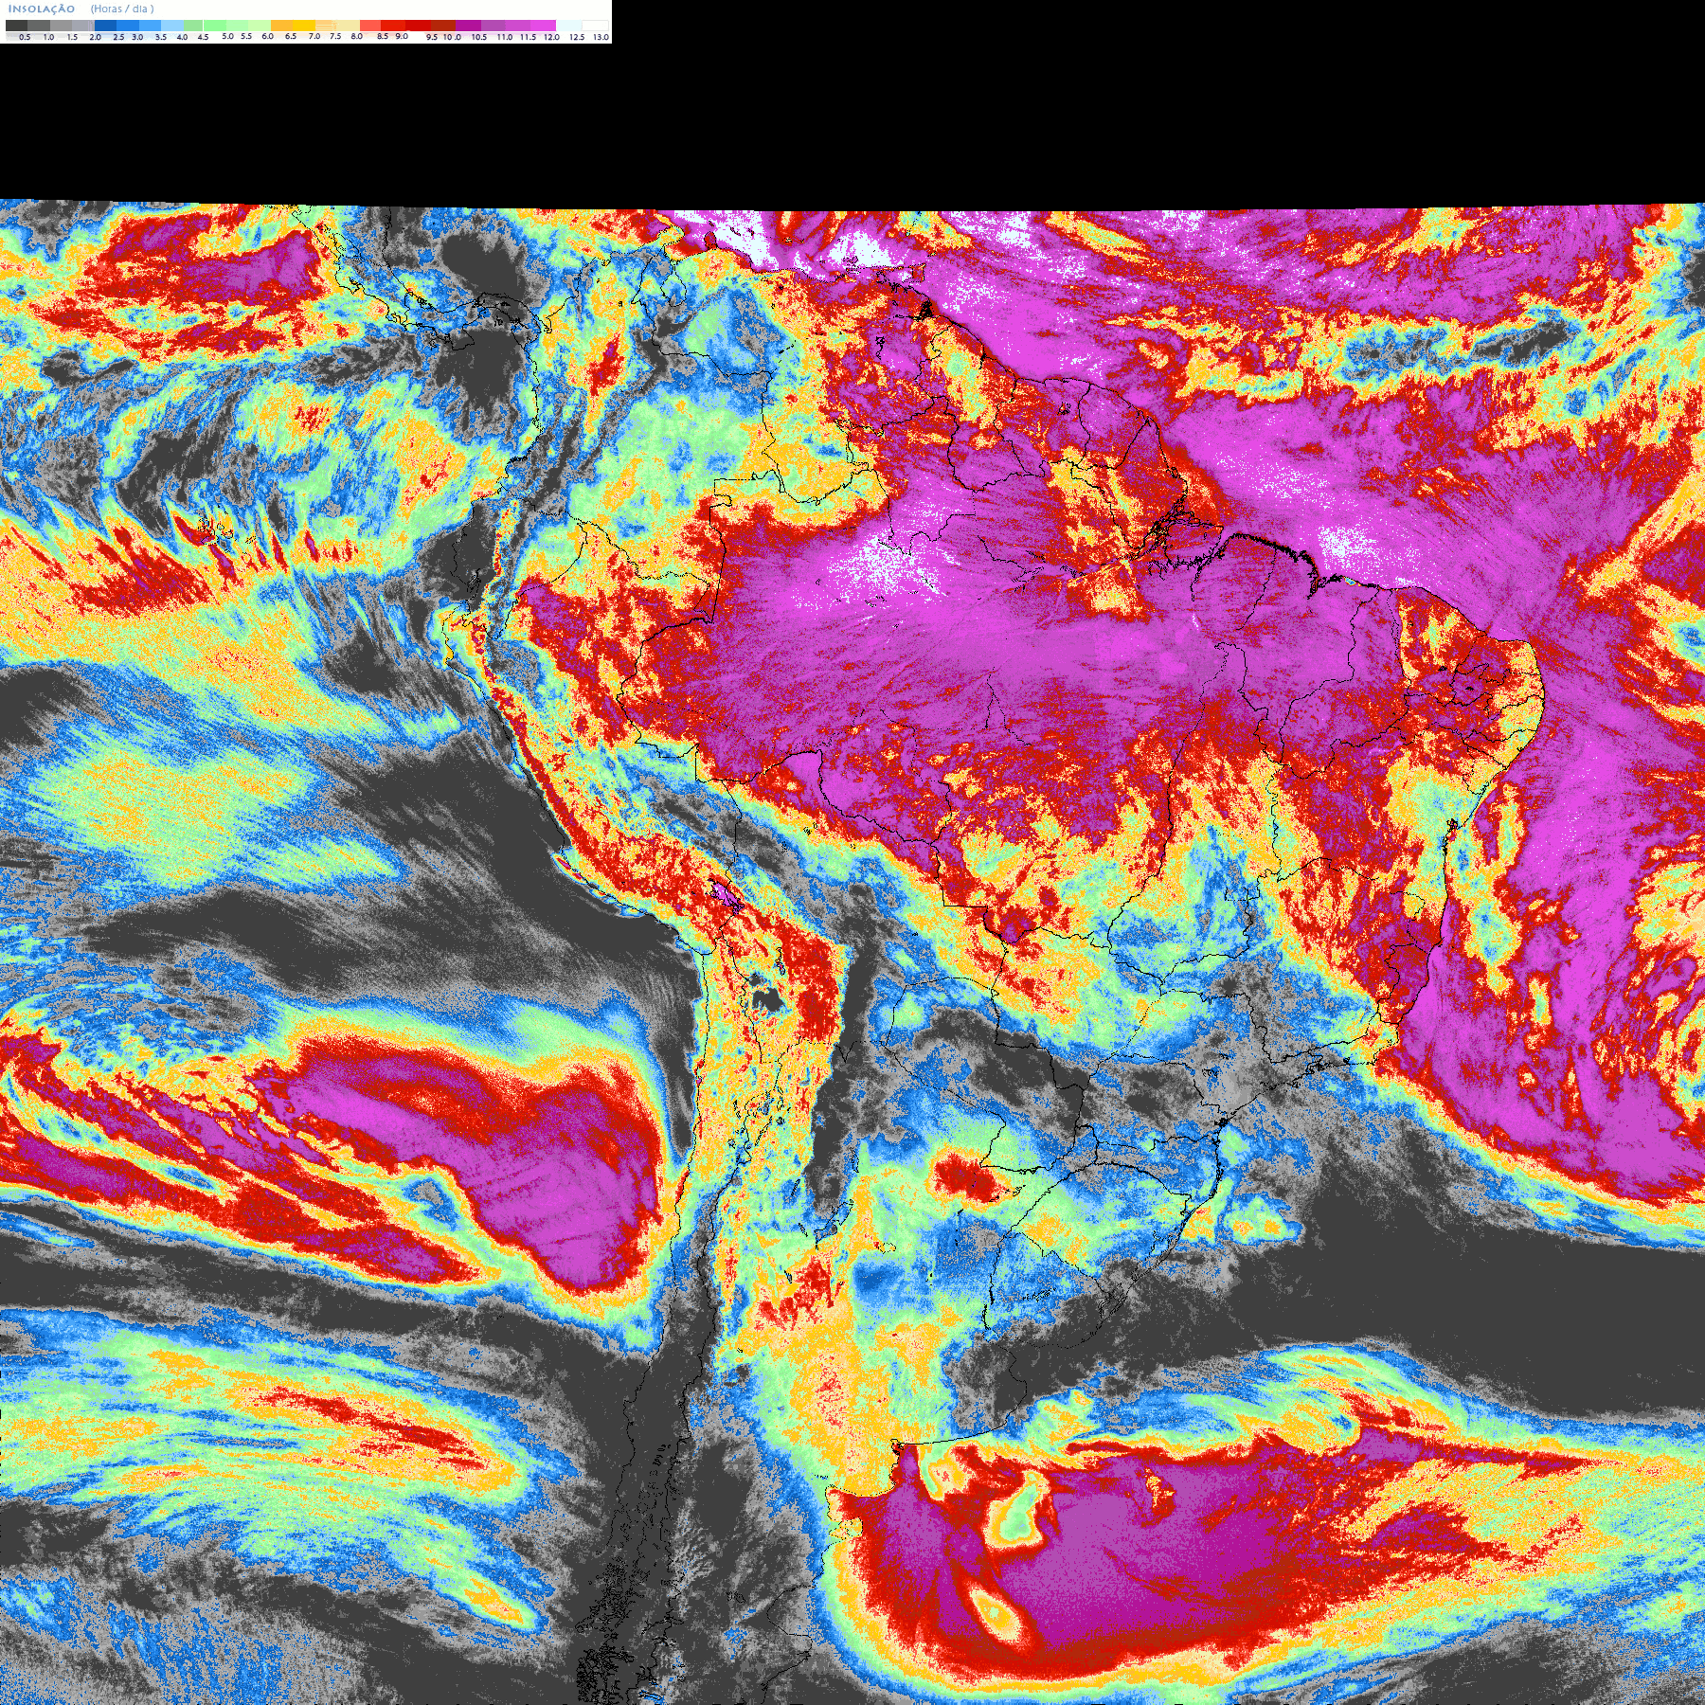Click the '2.0' legend value
Image resolution: width=1705 pixels, height=1705 pixels.
tap(96, 37)
